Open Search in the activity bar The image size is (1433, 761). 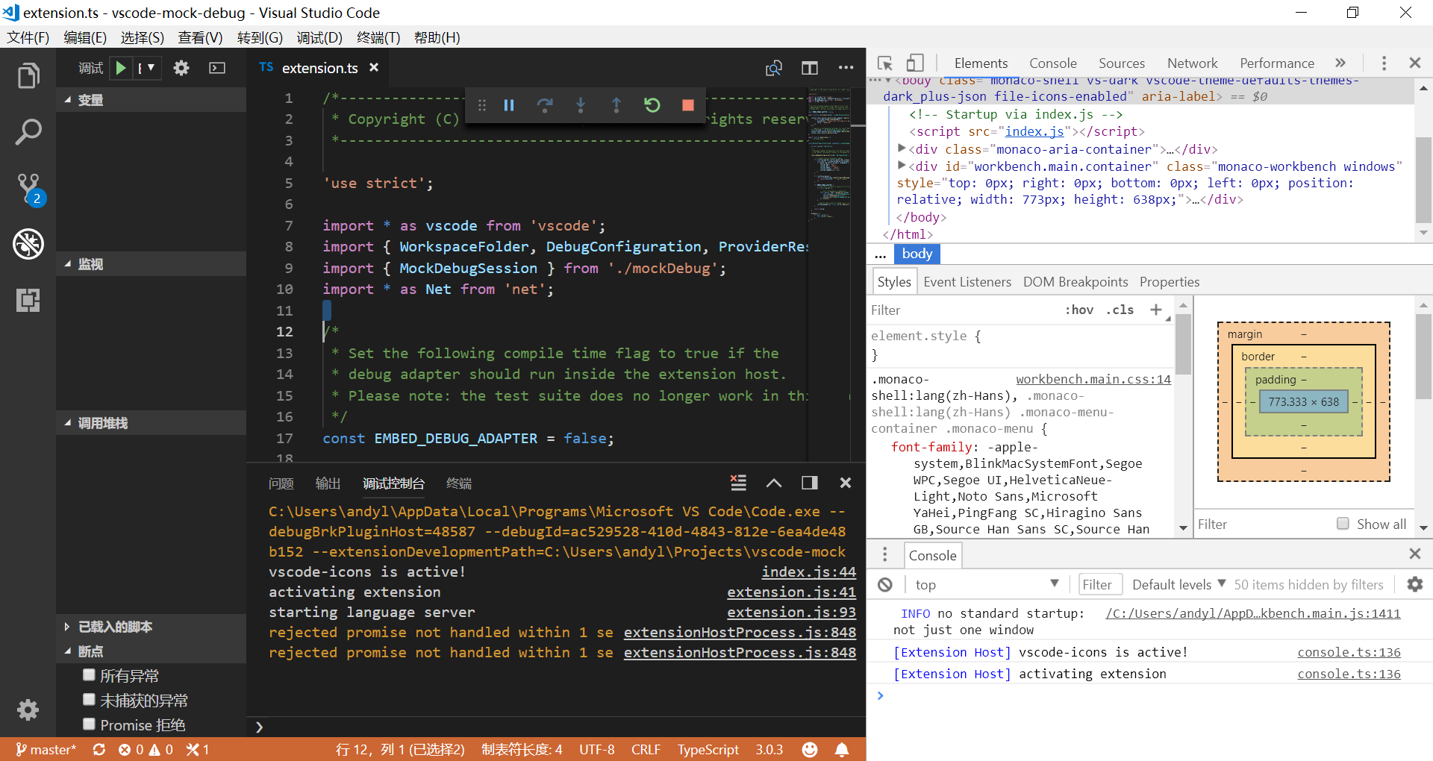pyautogui.click(x=28, y=131)
